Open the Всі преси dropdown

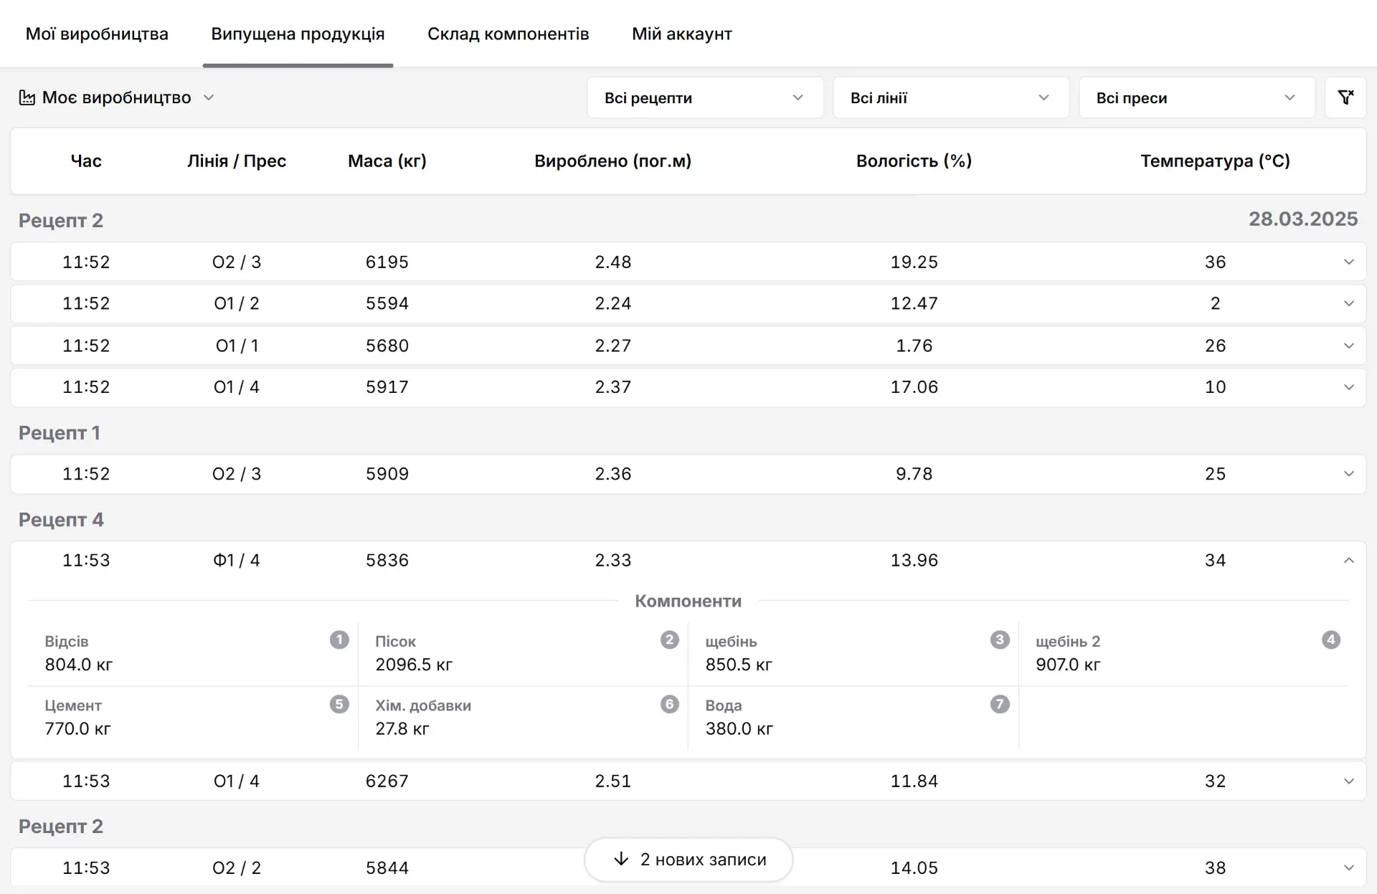(1196, 98)
